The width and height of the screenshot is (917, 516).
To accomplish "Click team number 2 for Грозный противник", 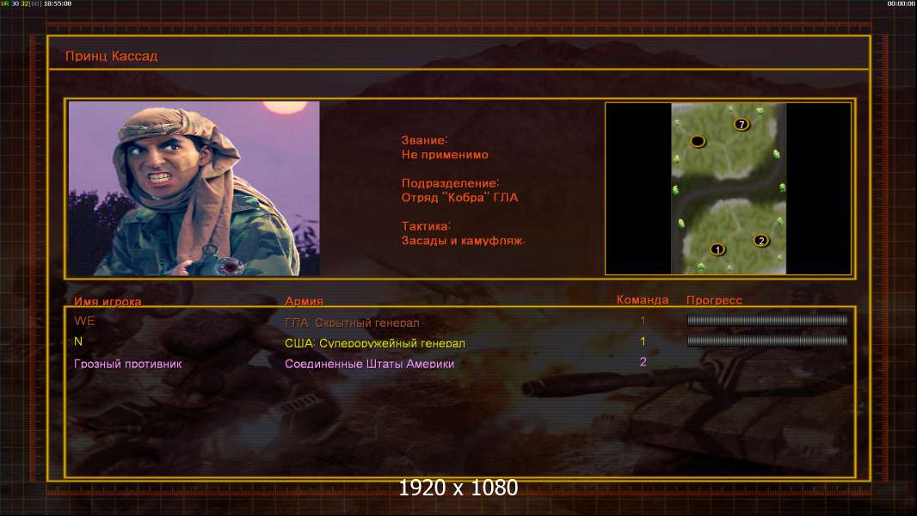I will point(643,362).
